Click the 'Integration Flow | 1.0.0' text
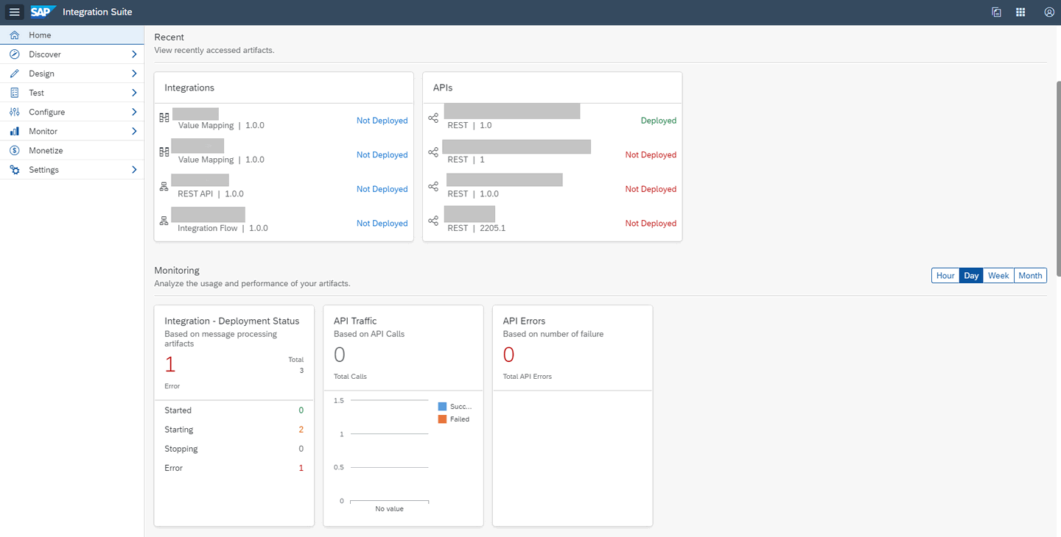The height and width of the screenshot is (537, 1061). (x=223, y=228)
